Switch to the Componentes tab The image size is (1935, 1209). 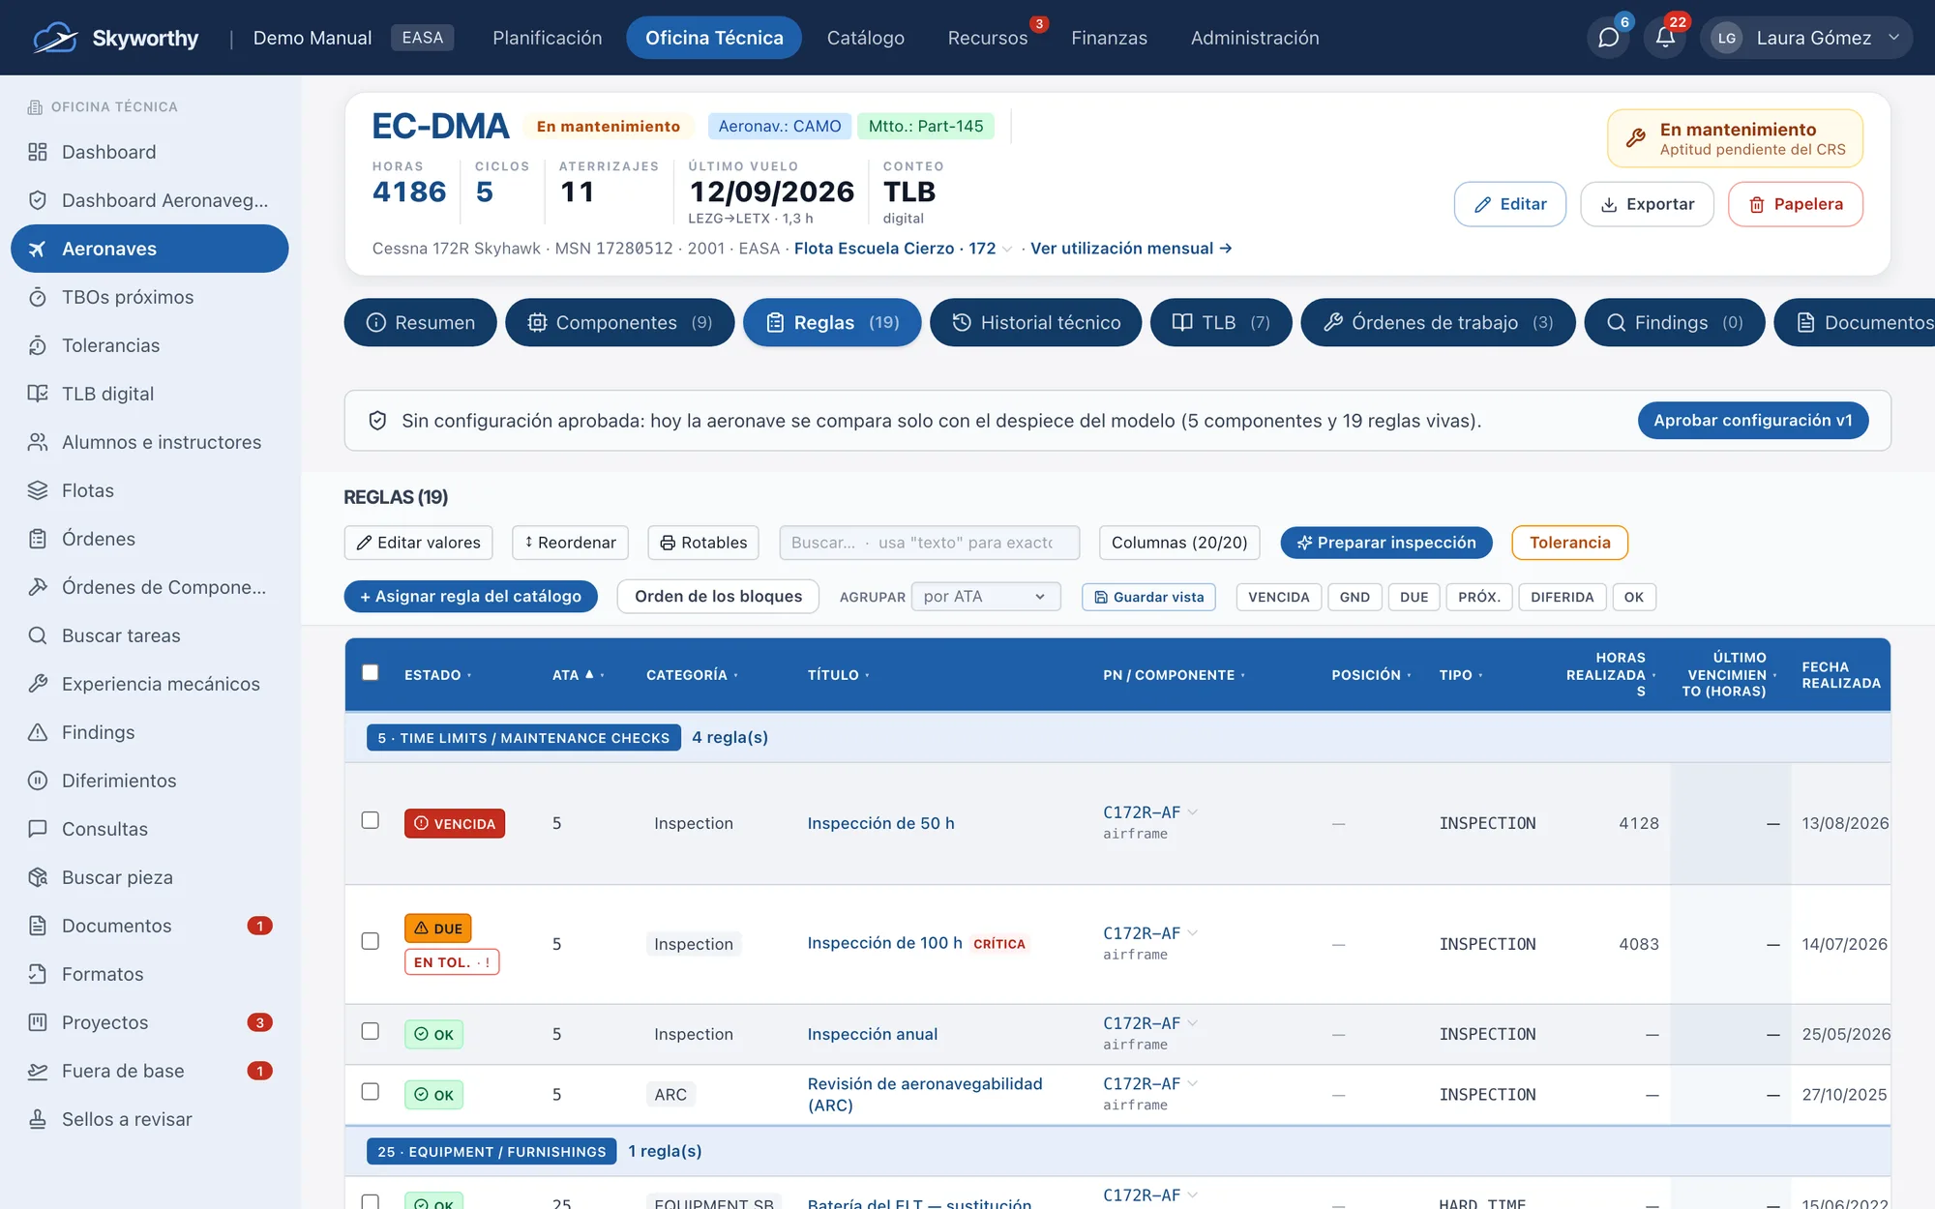click(619, 322)
